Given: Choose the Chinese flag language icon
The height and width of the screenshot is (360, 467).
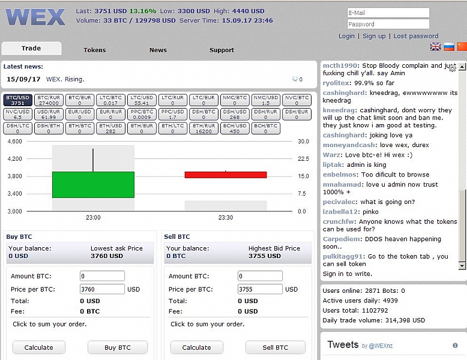Looking at the screenshot, I should [x=462, y=46].
